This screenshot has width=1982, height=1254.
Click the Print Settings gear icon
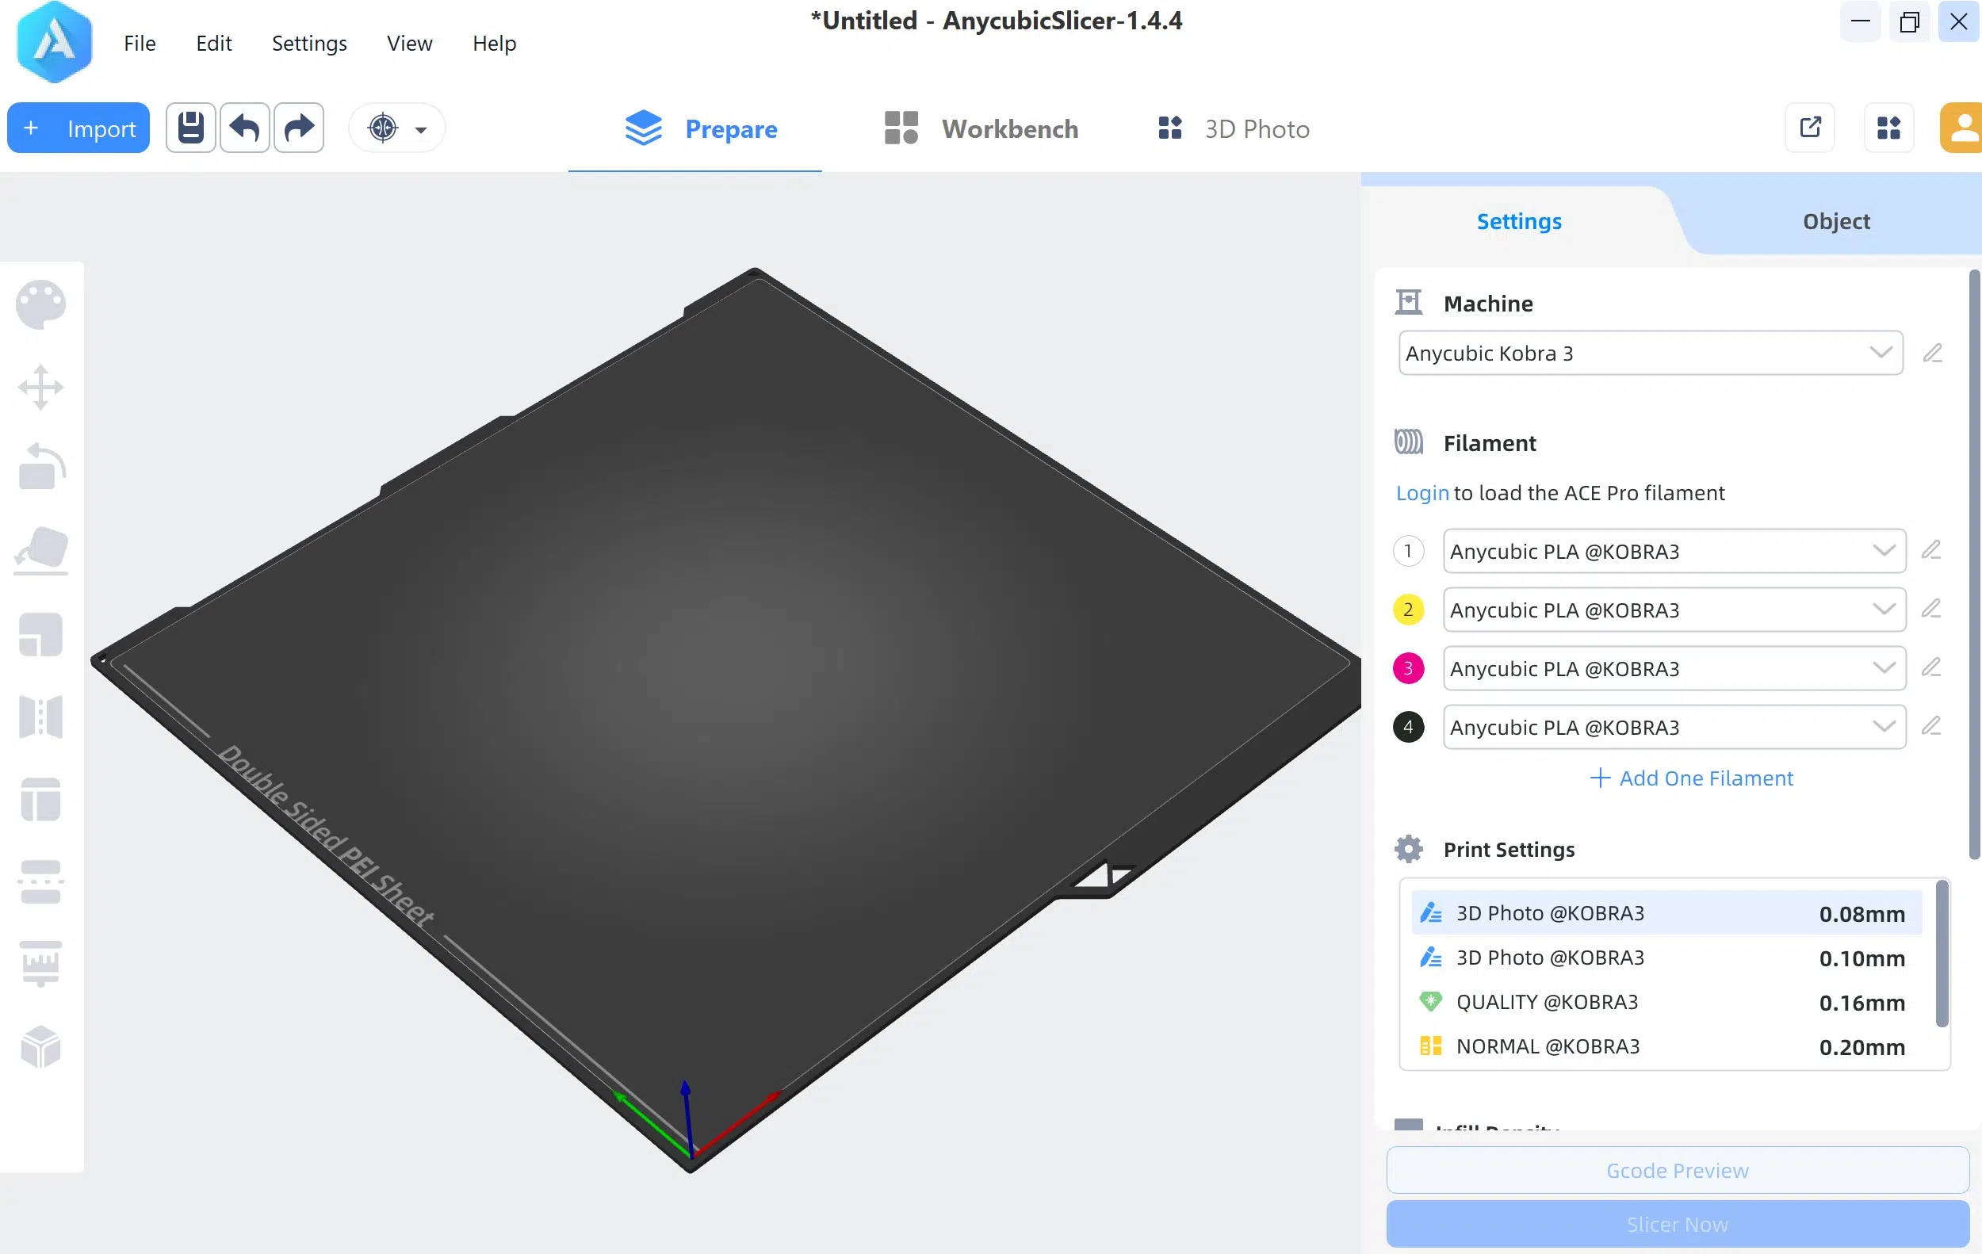click(x=1408, y=848)
